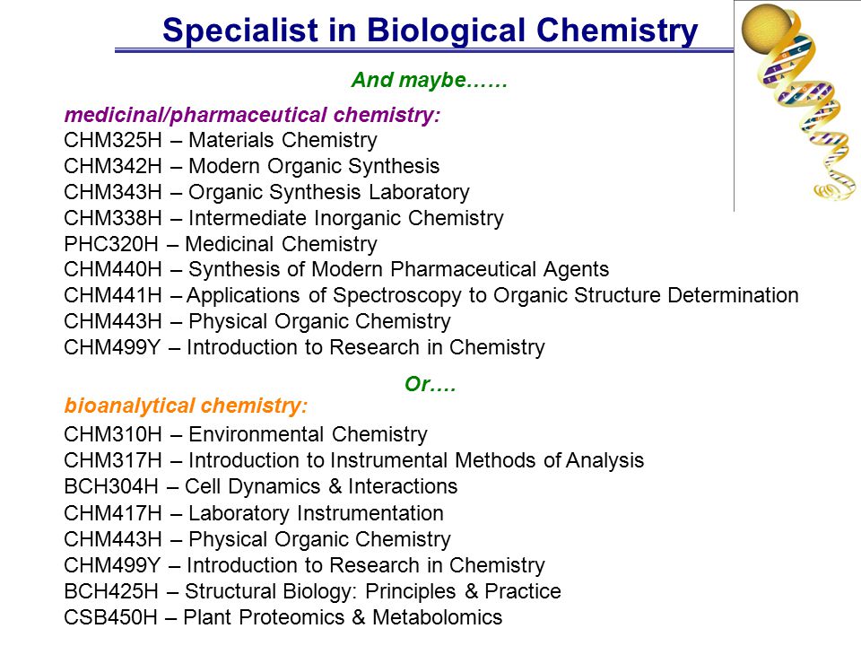Select the Specialist in Biological Chemistry title
The image size is (861, 646).
(430, 30)
